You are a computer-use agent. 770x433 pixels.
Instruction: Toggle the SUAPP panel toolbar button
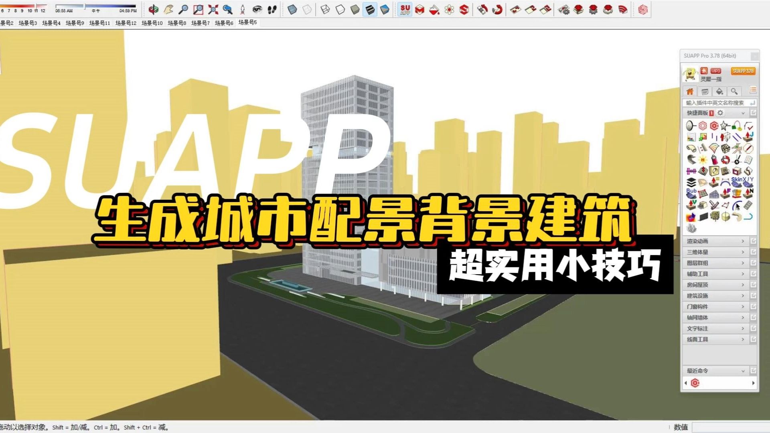pos(405,10)
